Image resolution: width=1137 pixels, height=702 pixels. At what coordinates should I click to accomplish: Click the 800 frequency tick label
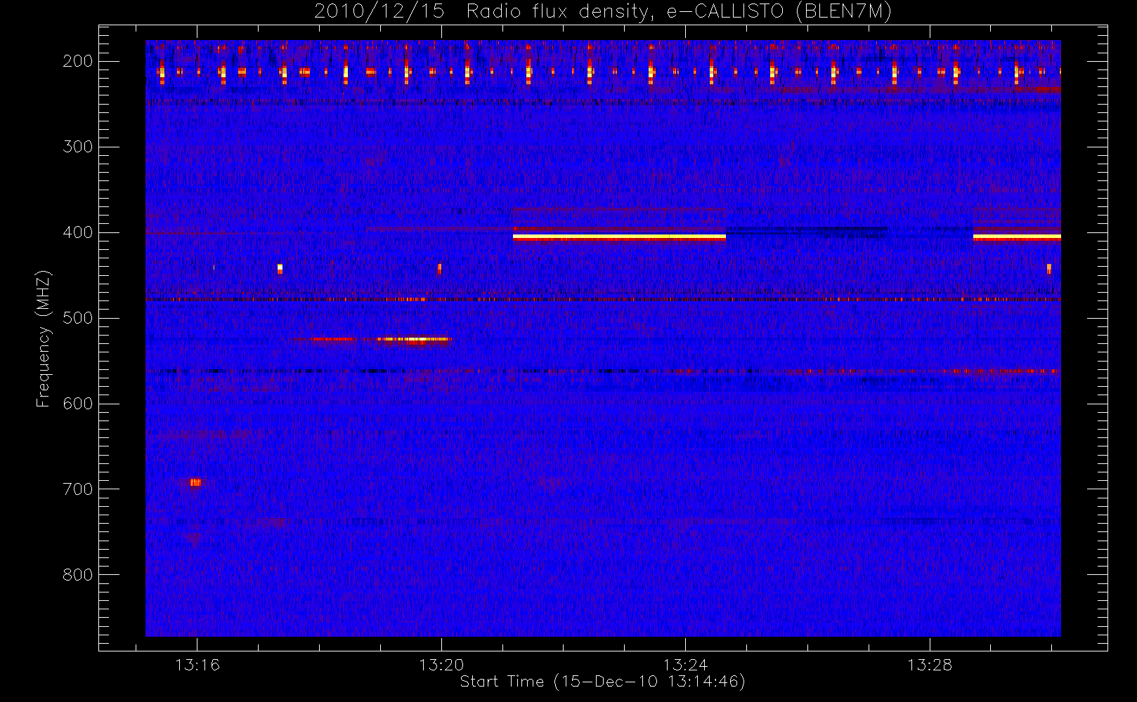78,575
